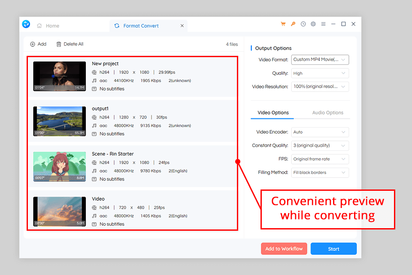Click the subtitle icon for the Video file
412x275 pixels.
coord(94,224)
